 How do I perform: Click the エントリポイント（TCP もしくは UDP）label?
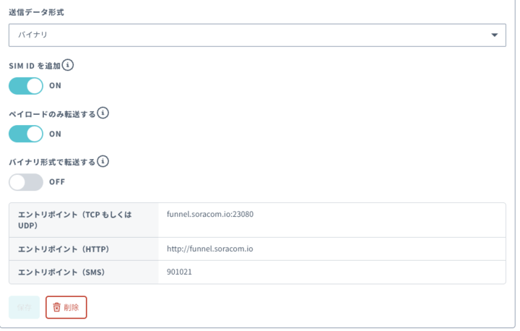[x=75, y=220]
